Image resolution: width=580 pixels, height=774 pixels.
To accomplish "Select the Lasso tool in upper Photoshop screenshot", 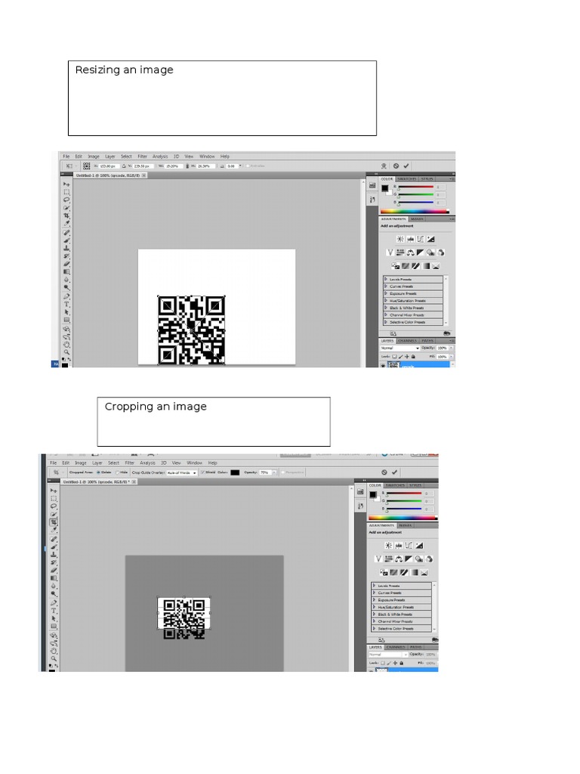I will point(66,200).
